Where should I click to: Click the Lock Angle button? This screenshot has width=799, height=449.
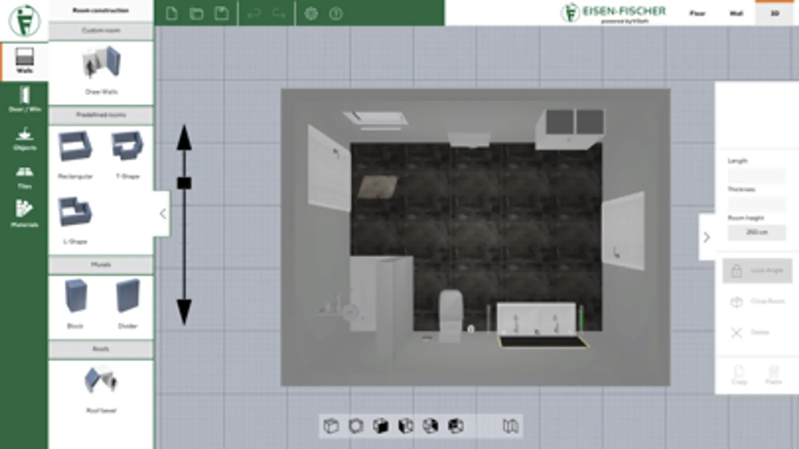click(x=757, y=270)
